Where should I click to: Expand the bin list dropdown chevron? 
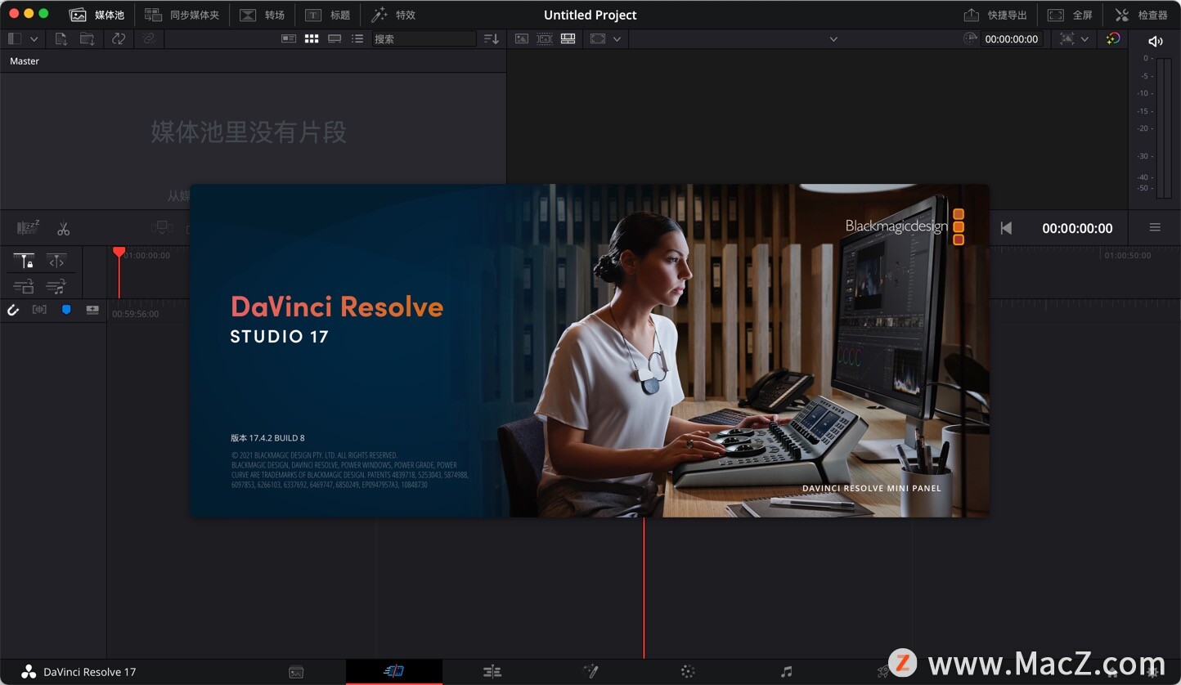[34, 38]
